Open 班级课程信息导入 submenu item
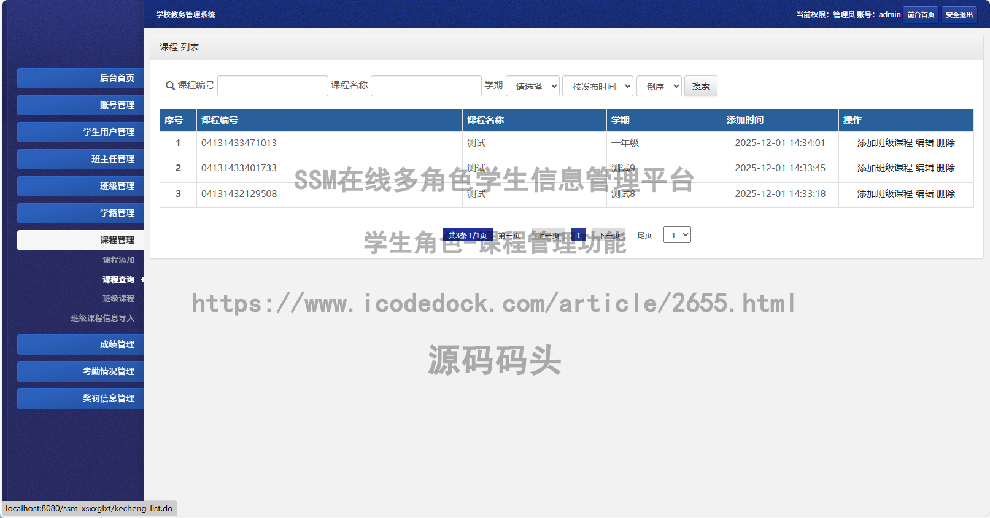This screenshot has width=990, height=518. click(x=102, y=319)
